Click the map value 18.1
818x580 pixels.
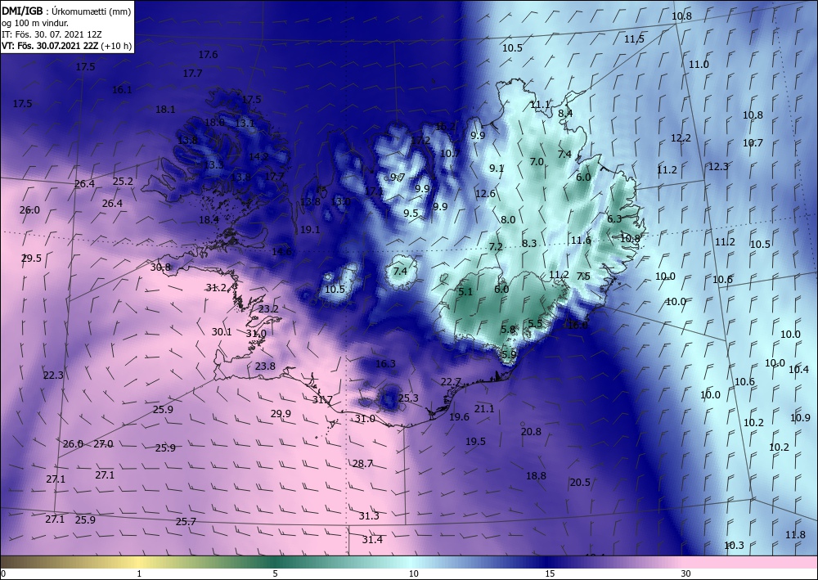165,110
